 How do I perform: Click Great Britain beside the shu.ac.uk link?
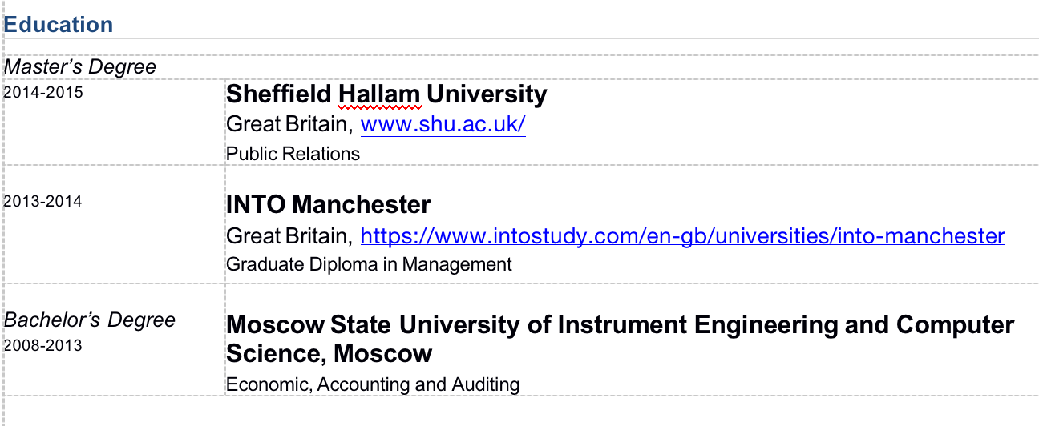289,125
